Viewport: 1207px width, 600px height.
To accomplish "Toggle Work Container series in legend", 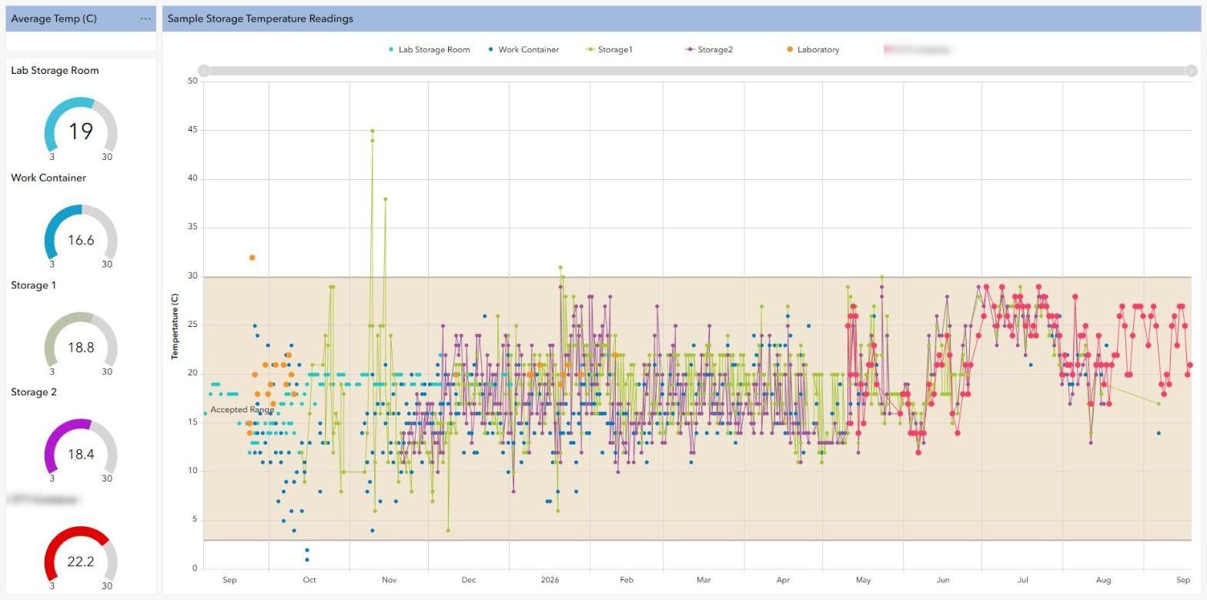I will pos(523,49).
